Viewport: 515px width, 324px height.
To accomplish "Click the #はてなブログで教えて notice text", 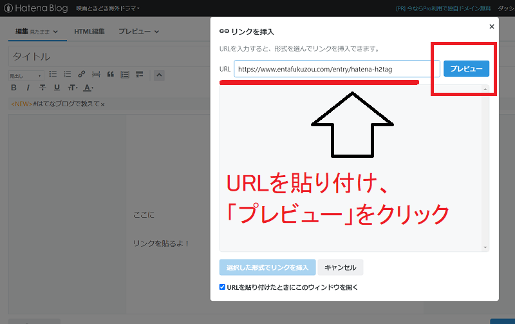I will [66, 104].
